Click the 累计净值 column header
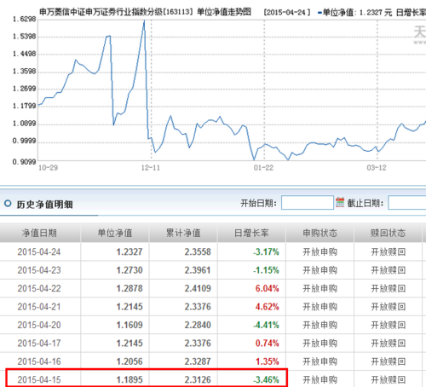The height and width of the screenshot is (387, 426). pos(183,233)
